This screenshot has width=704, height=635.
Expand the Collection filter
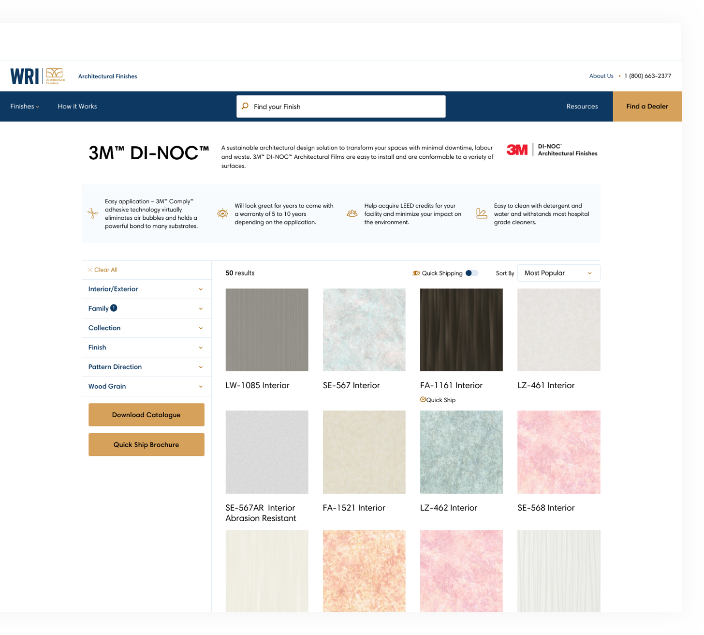[x=146, y=328]
